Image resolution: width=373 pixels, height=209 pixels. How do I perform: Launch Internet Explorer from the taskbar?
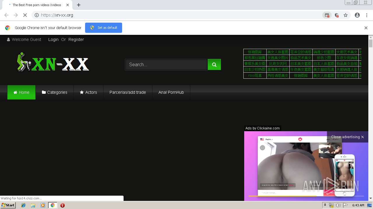point(23,205)
